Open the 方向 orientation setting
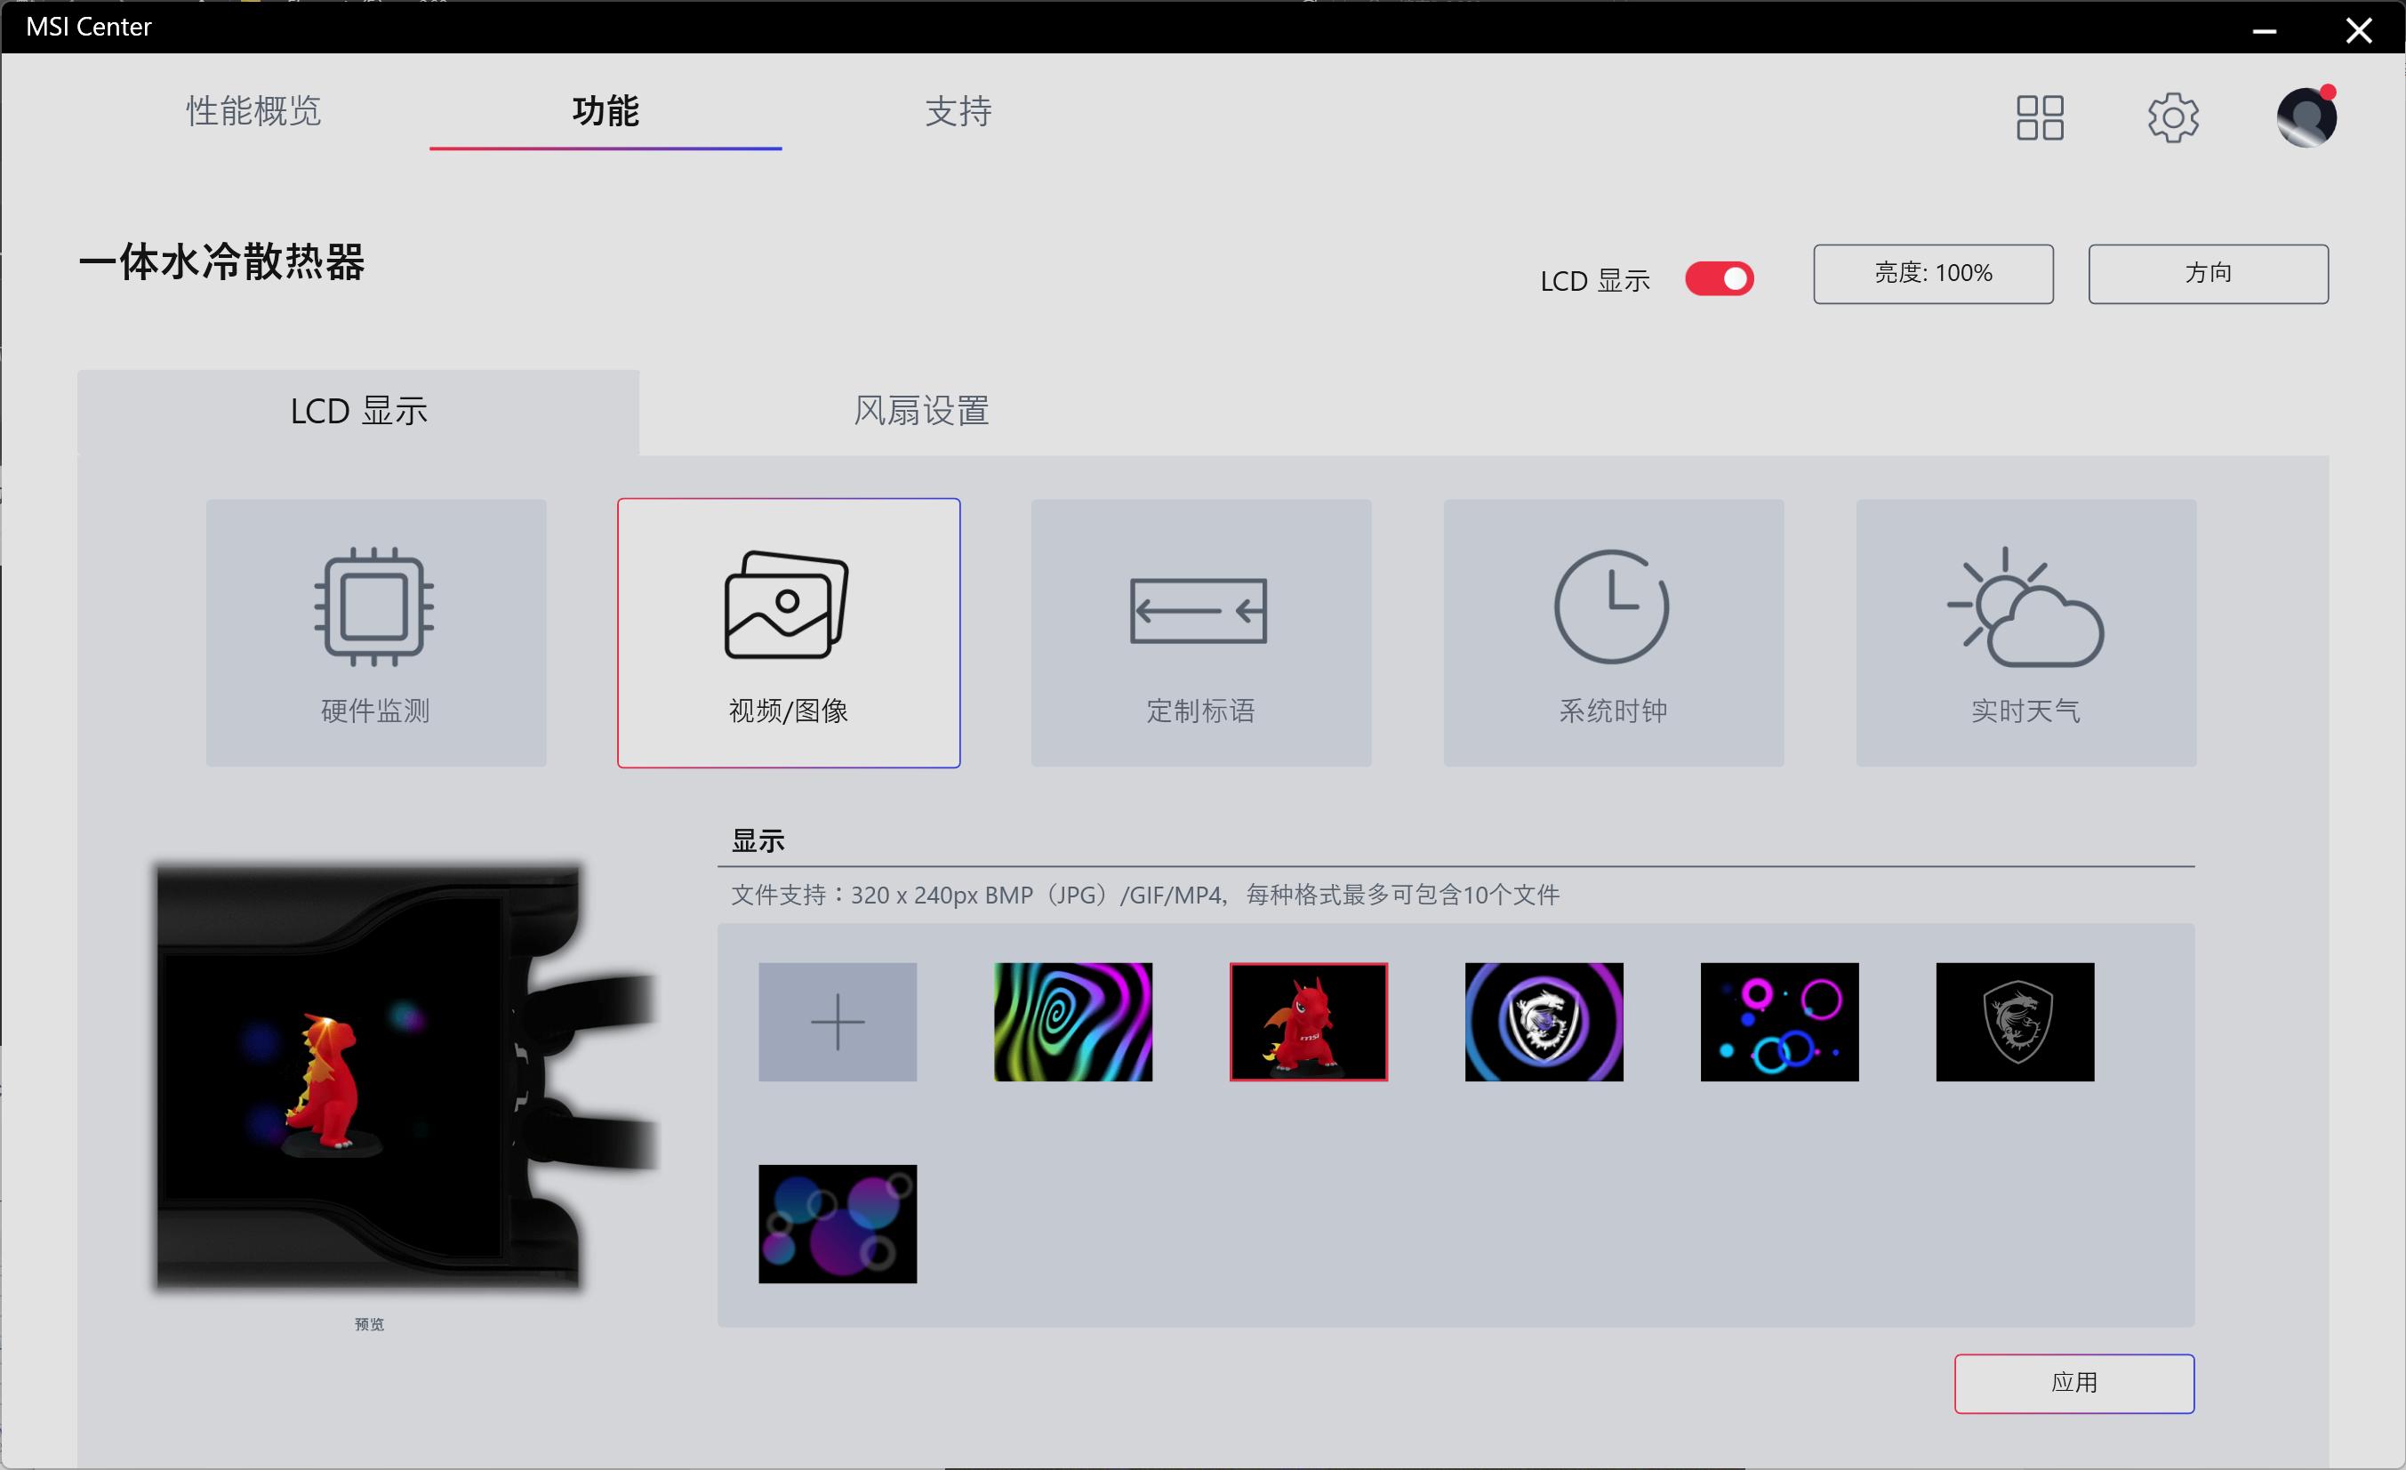Viewport: 2406px width, 1470px height. point(2208,274)
